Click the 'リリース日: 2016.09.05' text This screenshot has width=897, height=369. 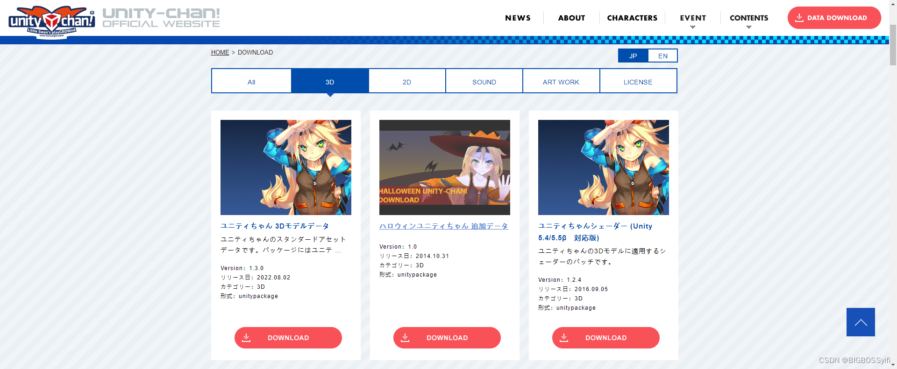pos(573,289)
